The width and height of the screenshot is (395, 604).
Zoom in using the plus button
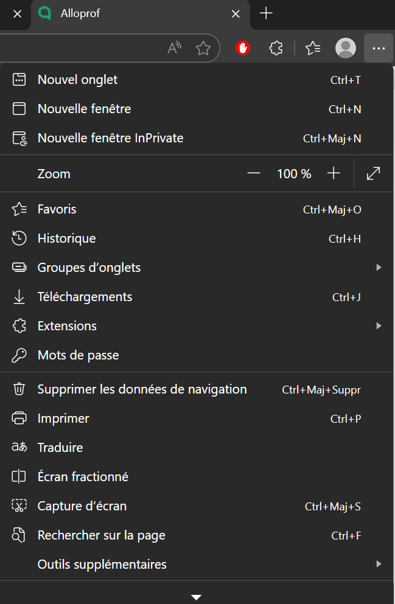point(333,174)
